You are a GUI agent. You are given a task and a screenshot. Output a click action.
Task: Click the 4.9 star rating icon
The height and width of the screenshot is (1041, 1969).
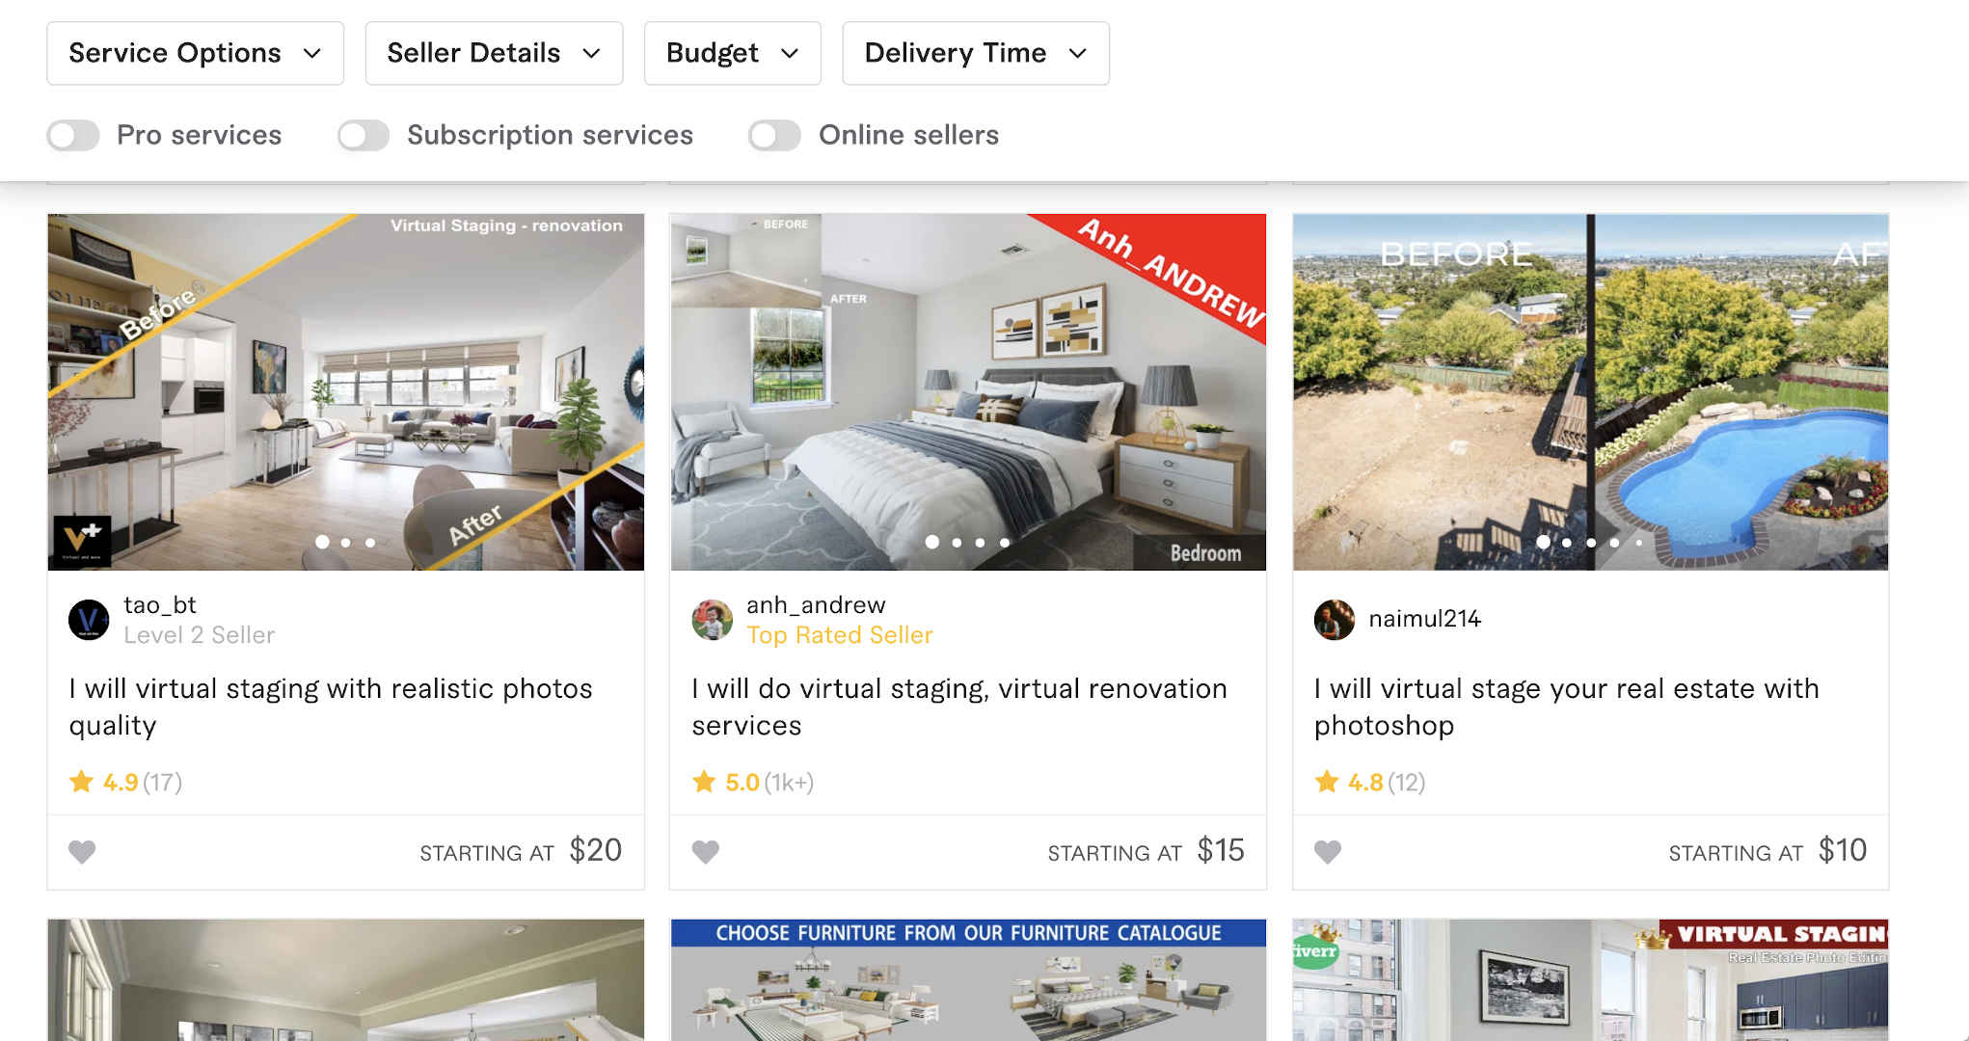tap(82, 782)
